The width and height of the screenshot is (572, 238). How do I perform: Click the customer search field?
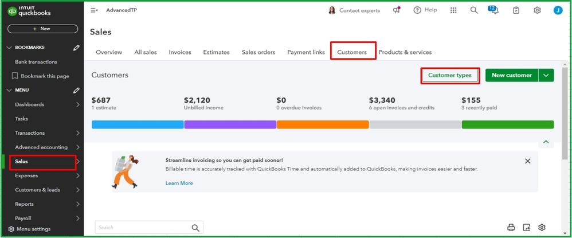pos(143,228)
